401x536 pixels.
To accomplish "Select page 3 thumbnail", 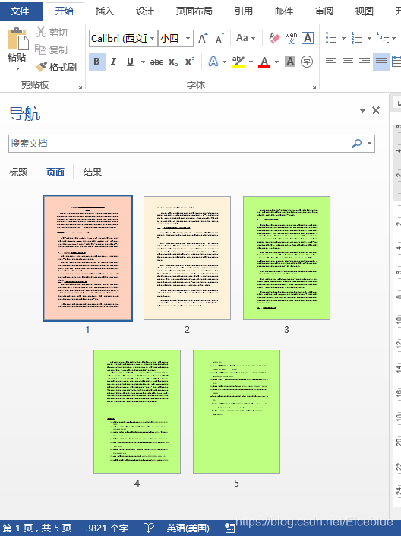I will (286, 258).
